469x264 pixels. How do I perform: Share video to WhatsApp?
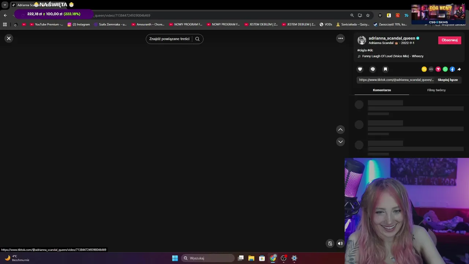(x=445, y=69)
